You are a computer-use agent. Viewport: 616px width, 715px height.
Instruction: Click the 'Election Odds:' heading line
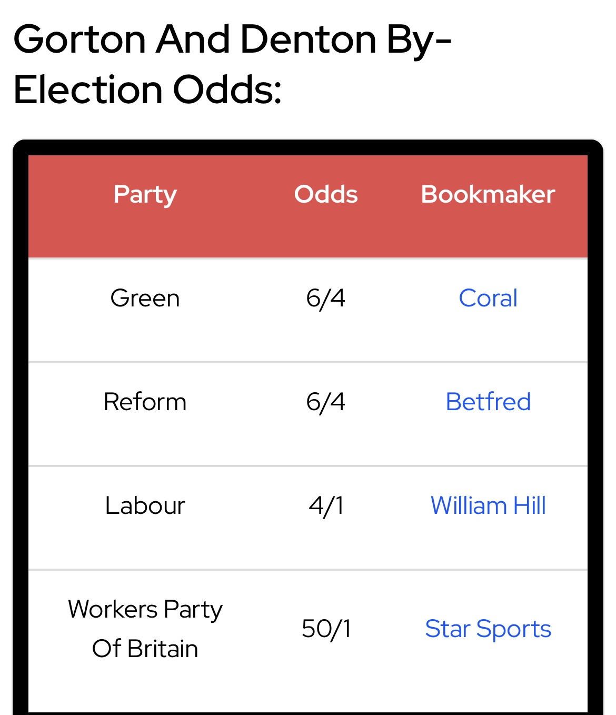pyautogui.click(x=147, y=90)
